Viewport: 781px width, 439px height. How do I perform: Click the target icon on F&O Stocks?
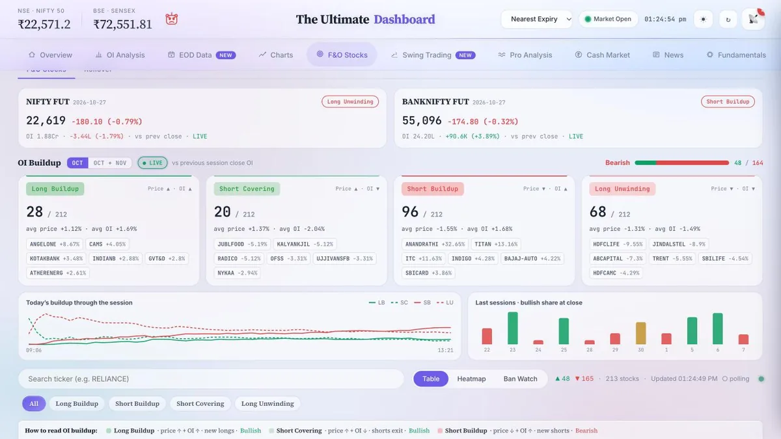[320, 55]
